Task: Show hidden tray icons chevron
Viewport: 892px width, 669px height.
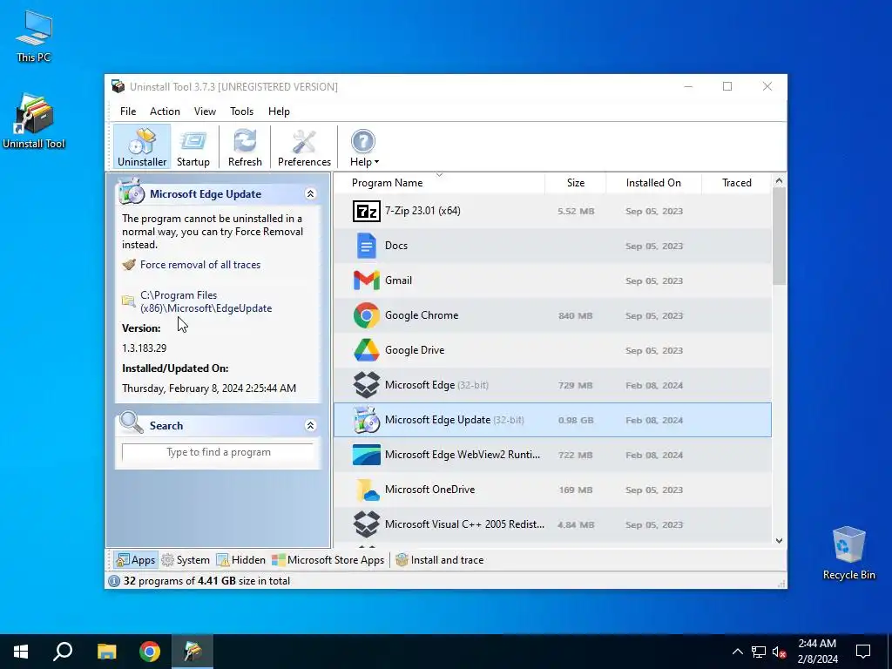Action: [737, 652]
